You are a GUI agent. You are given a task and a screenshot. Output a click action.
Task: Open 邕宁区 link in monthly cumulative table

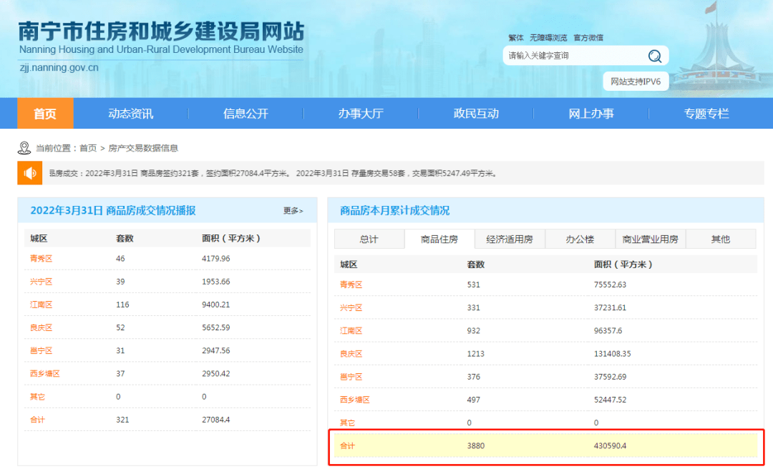click(x=351, y=377)
